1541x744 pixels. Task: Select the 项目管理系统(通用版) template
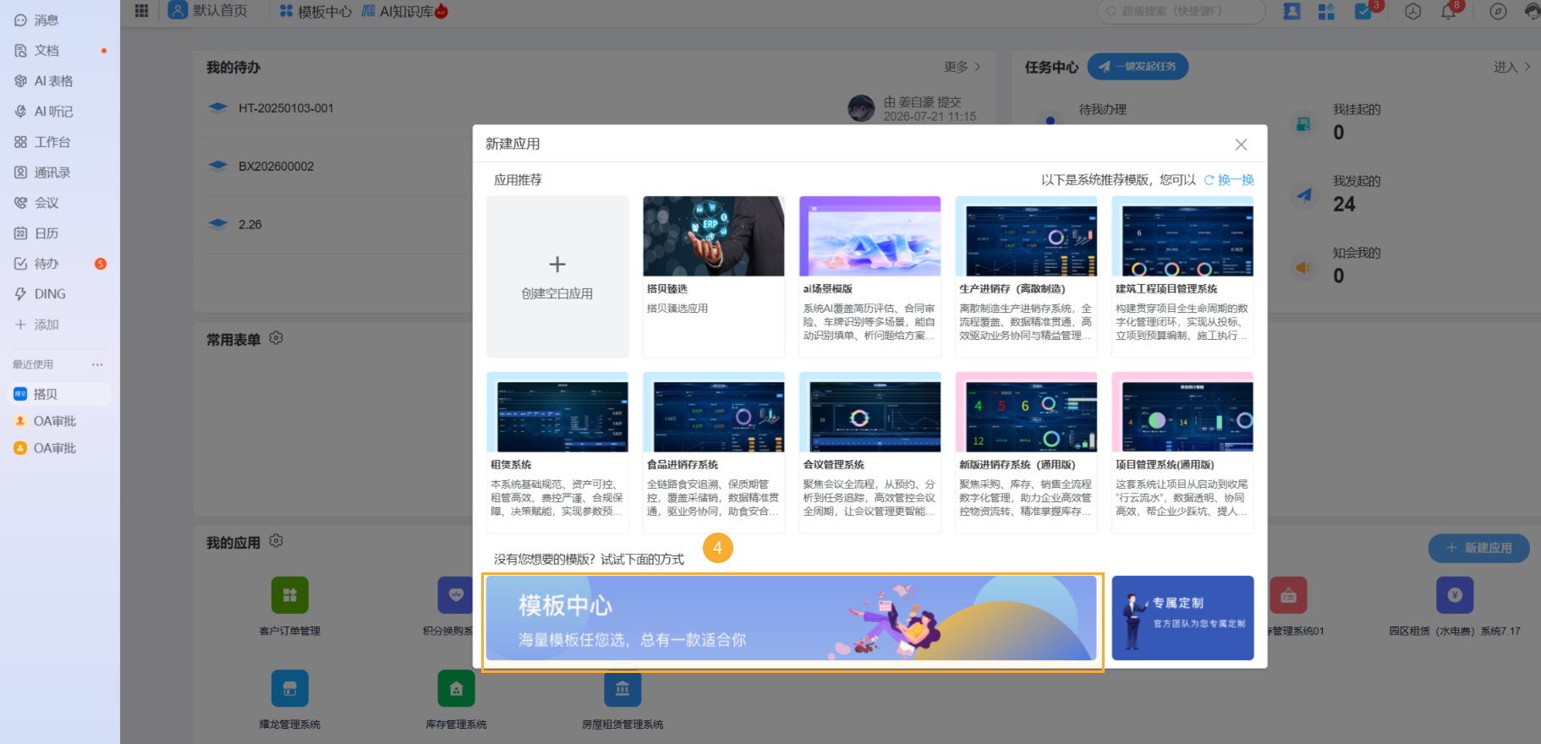coord(1182,452)
